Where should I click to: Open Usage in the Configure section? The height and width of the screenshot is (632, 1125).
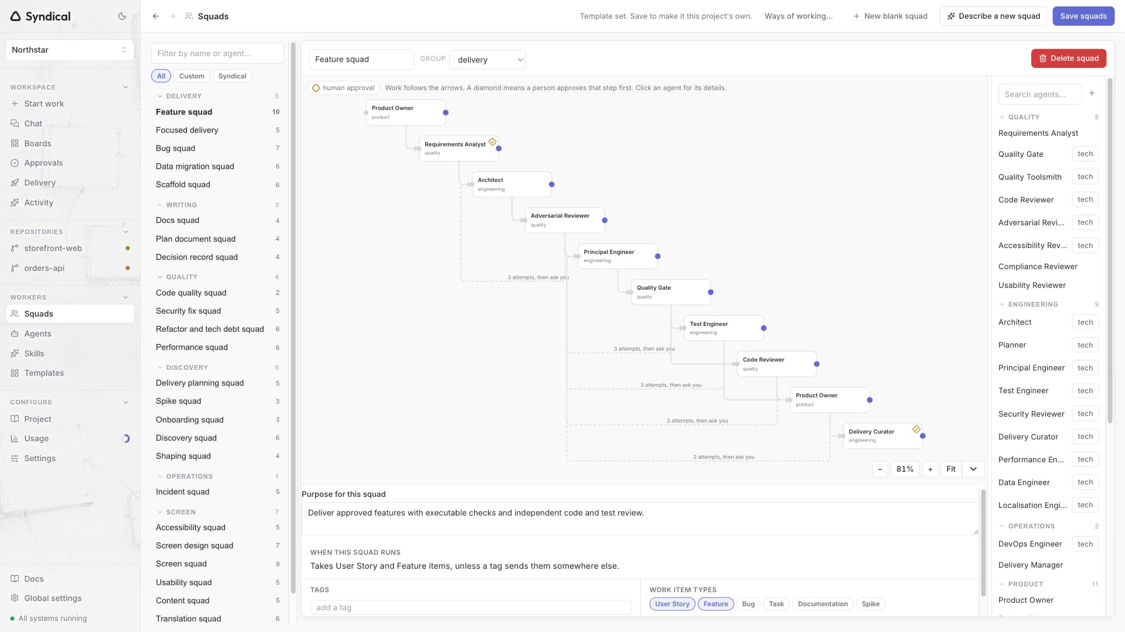[70, 438]
